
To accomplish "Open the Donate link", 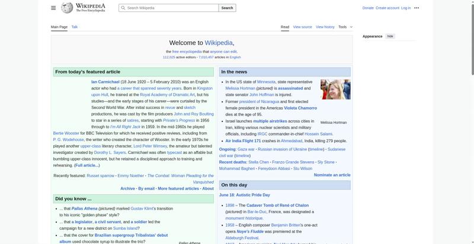I will coord(368,8).
